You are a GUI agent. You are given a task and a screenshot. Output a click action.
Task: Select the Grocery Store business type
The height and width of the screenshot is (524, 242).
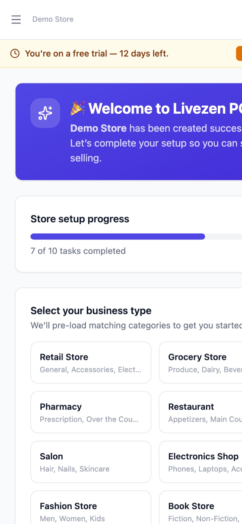click(200, 363)
